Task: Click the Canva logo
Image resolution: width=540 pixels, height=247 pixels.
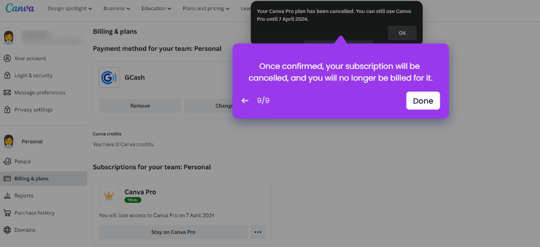Action: pyautogui.click(x=20, y=8)
